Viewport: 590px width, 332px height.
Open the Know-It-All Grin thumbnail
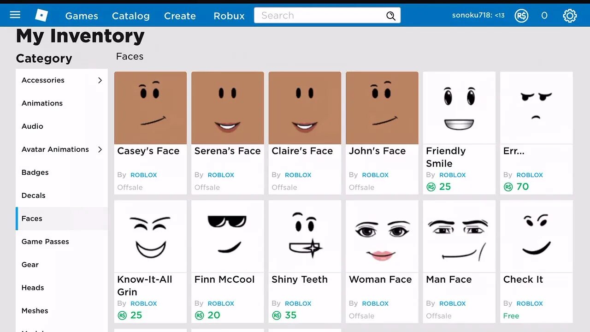coord(150,237)
